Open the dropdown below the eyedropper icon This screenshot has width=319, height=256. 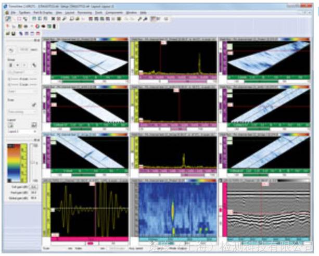point(22,112)
